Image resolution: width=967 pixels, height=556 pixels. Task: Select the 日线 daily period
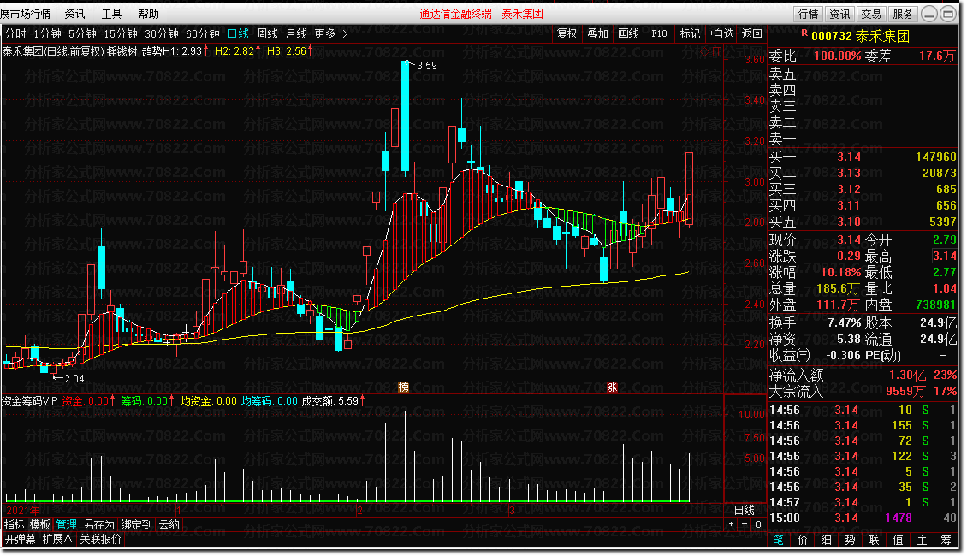[x=238, y=34]
